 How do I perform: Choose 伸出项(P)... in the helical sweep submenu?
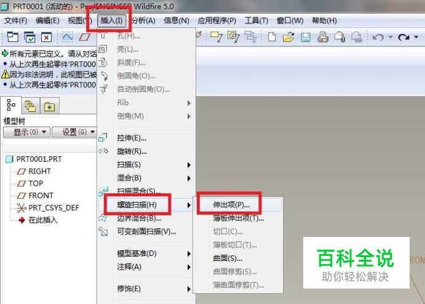click(238, 205)
